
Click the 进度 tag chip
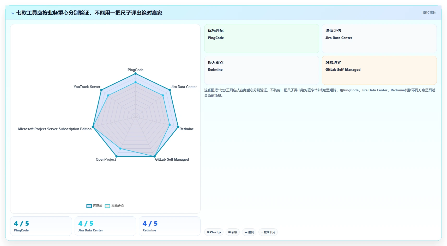click(249, 232)
